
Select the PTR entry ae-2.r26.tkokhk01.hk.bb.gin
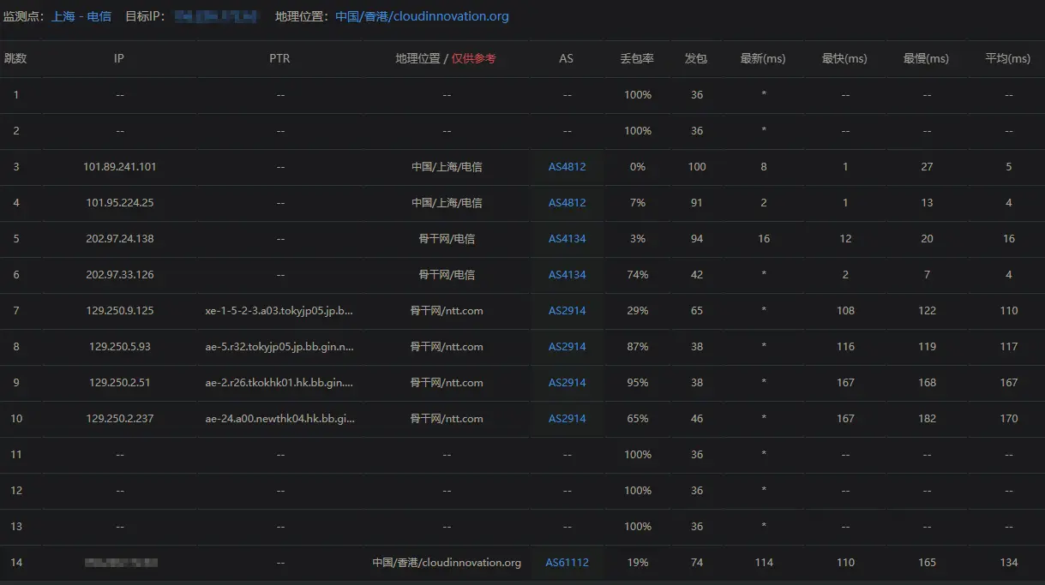click(279, 383)
